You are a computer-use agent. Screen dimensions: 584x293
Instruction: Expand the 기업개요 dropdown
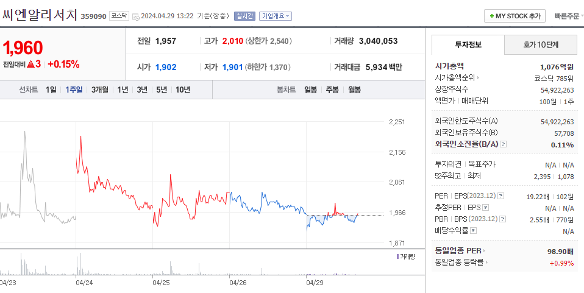[x=276, y=16]
